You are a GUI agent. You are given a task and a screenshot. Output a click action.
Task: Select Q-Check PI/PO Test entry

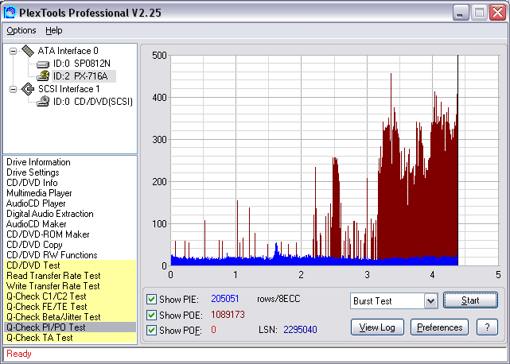click(70, 327)
